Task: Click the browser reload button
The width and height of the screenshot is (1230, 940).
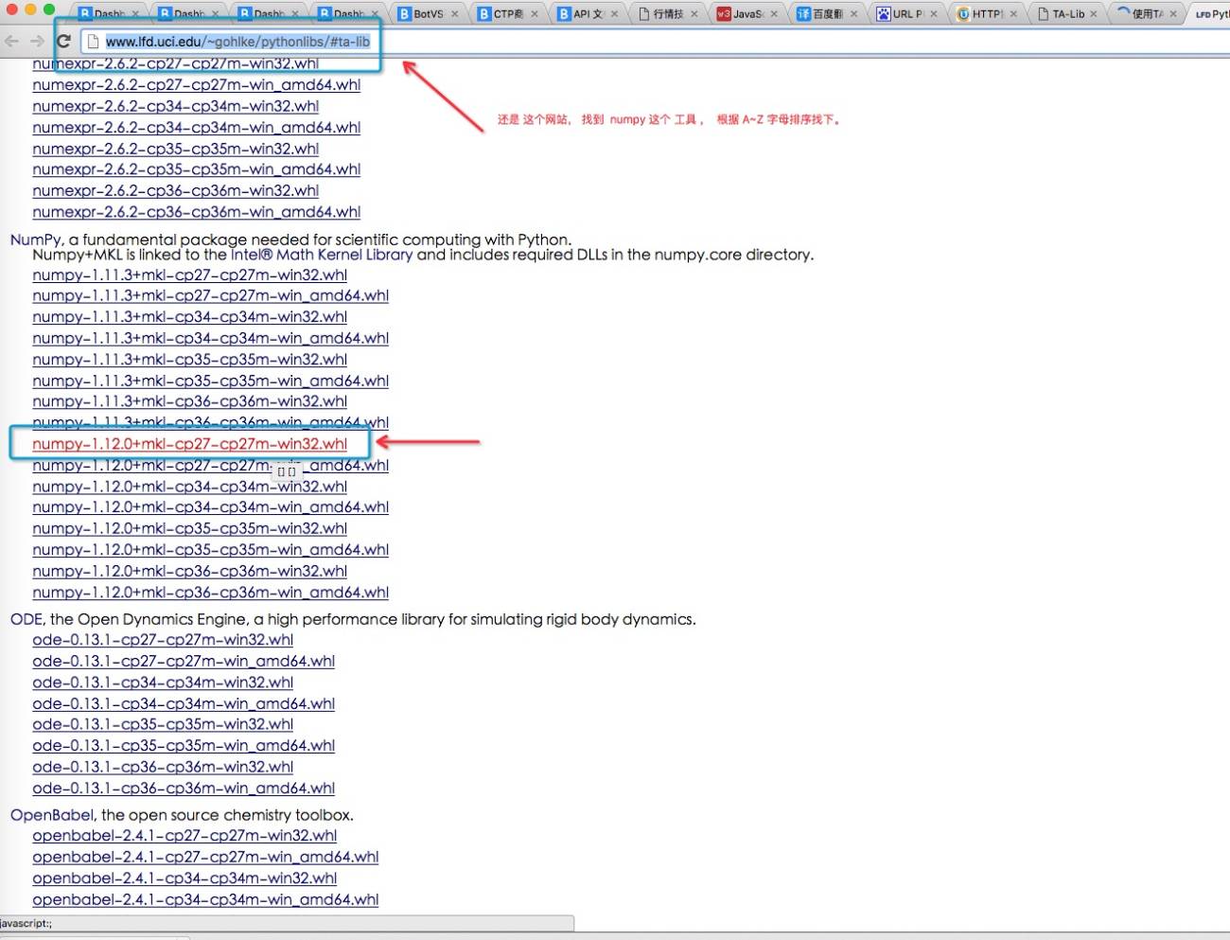Action: pos(63,41)
